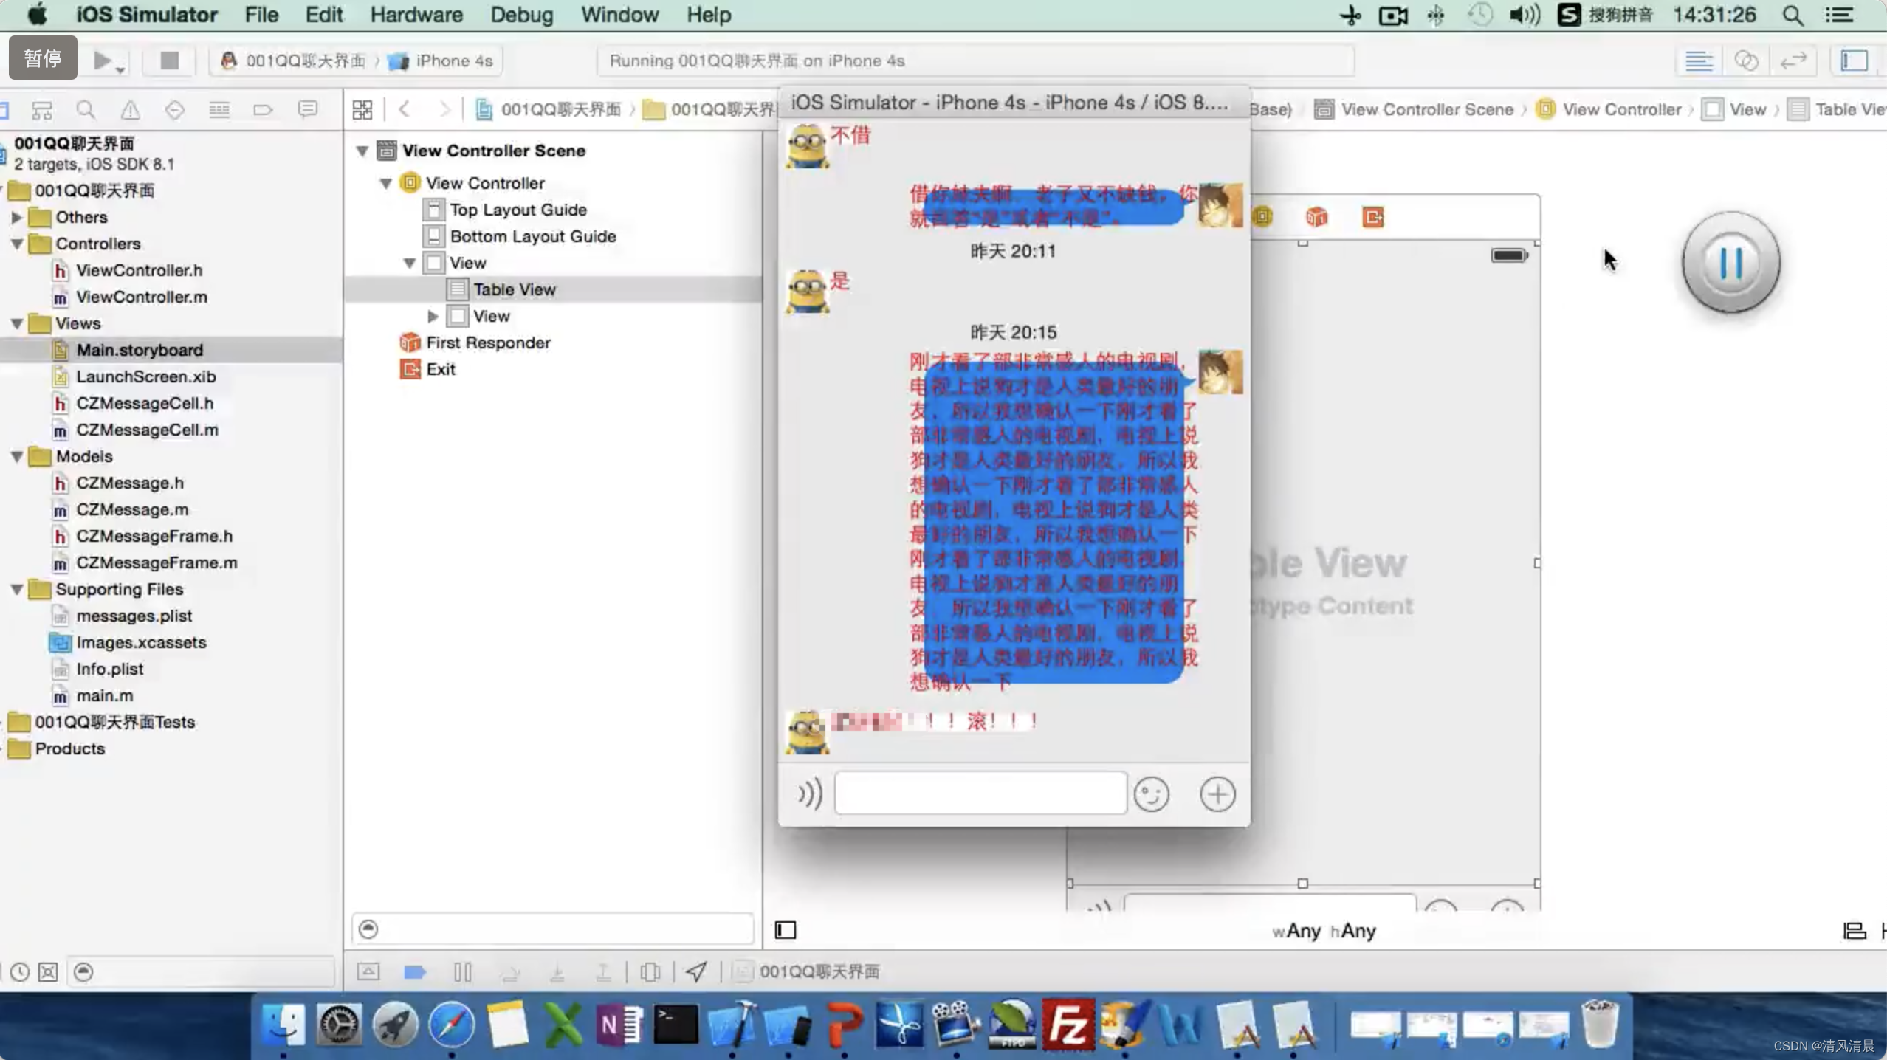Open LaunchScreen.xib file
This screenshot has width=1887, height=1060.
[146, 376]
